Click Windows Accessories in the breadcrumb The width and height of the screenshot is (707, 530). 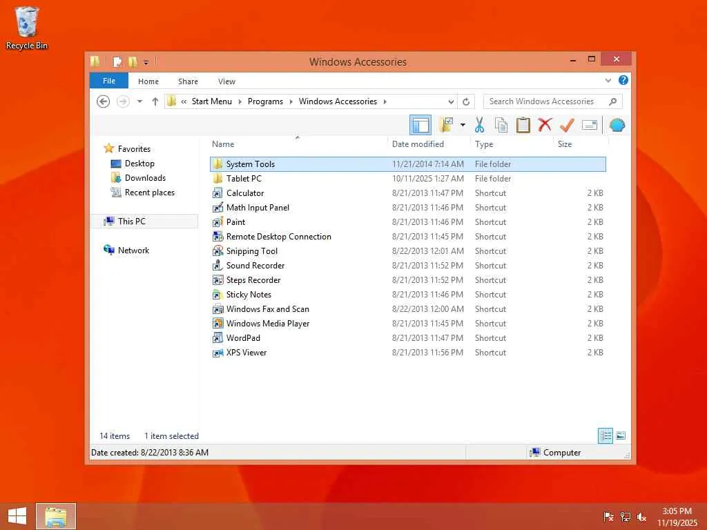pyautogui.click(x=338, y=101)
